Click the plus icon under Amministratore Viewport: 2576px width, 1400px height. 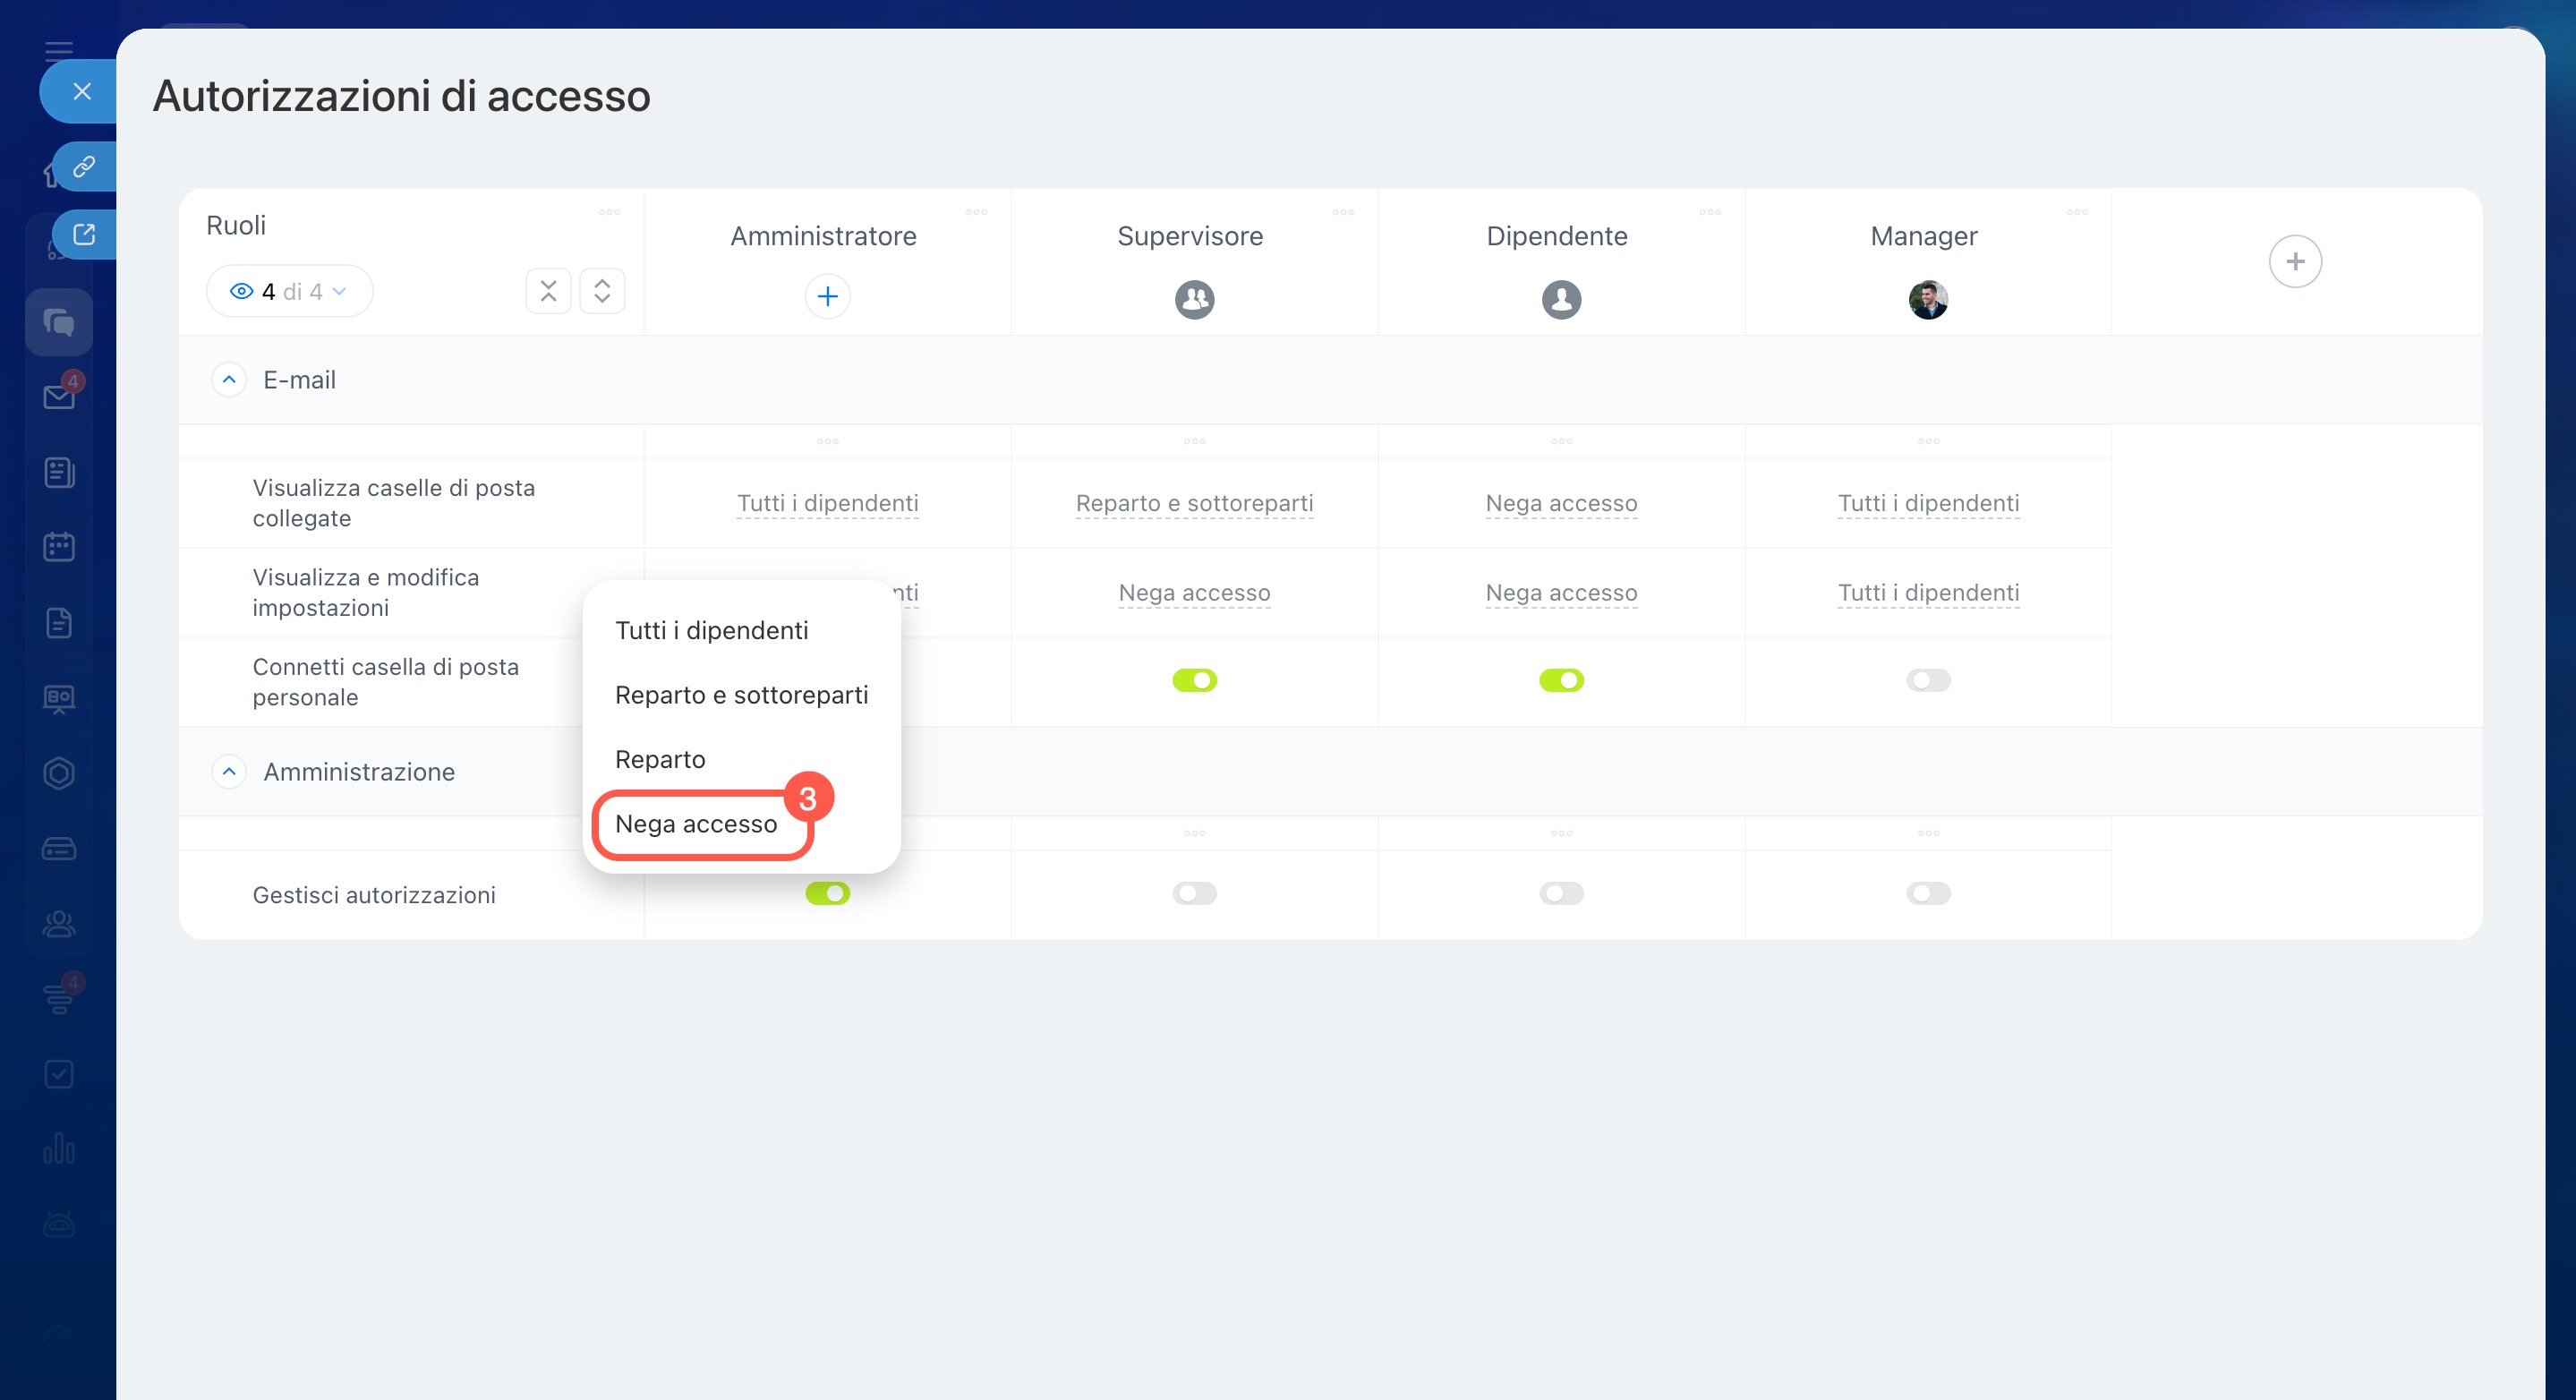(827, 297)
